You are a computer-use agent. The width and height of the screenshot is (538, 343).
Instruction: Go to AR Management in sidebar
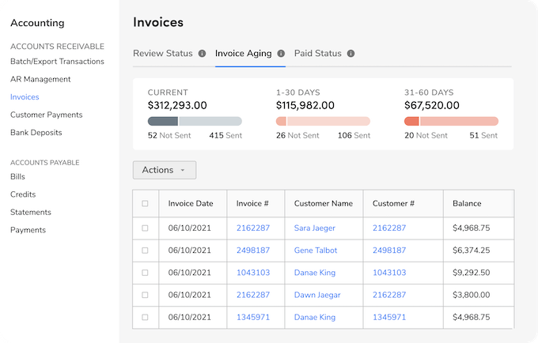[40, 79]
